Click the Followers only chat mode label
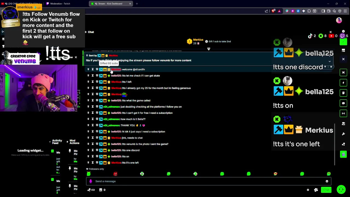350x197 pixels. click(x=95, y=169)
